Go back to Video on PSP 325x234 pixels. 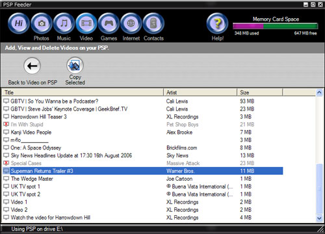tap(32, 66)
